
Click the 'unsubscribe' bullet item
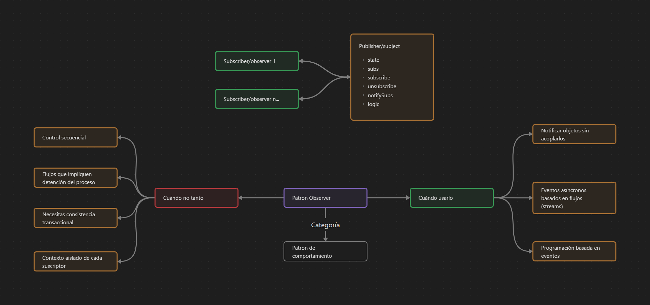coord(382,86)
